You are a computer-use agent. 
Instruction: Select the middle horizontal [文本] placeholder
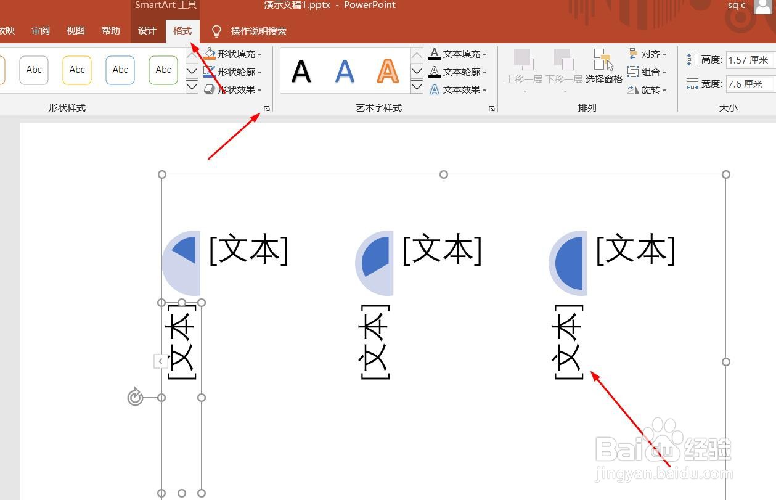coord(442,250)
